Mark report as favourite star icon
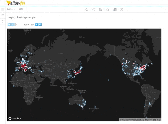 click(108, 9)
